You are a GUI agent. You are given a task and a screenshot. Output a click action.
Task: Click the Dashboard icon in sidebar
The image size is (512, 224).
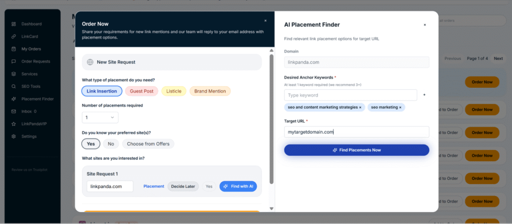pyautogui.click(x=14, y=24)
